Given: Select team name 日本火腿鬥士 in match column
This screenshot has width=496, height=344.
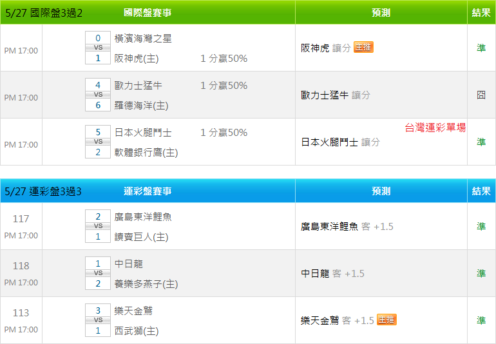Looking at the screenshot, I should 143,132.
